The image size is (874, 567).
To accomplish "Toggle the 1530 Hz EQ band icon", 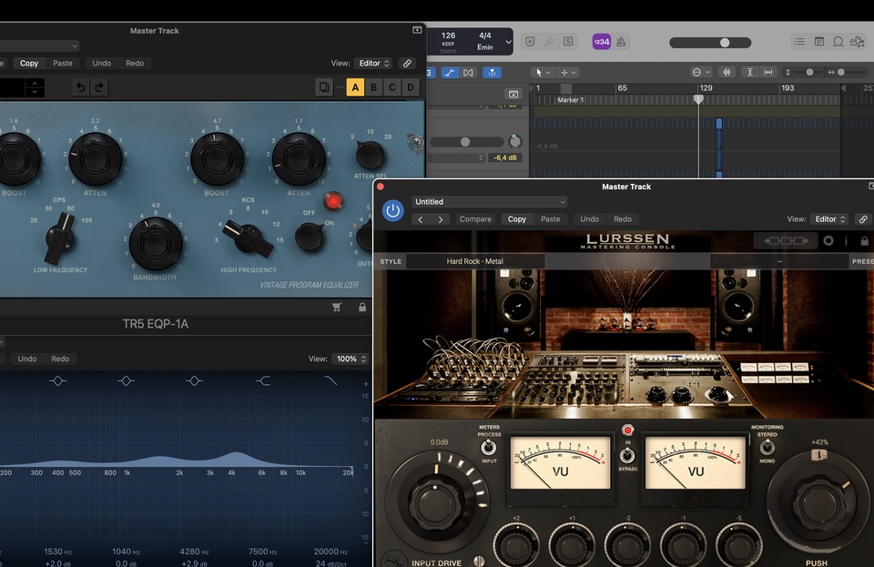I will click(58, 381).
